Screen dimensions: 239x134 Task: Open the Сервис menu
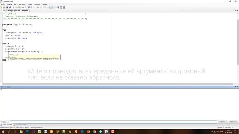(x=30, y=4)
